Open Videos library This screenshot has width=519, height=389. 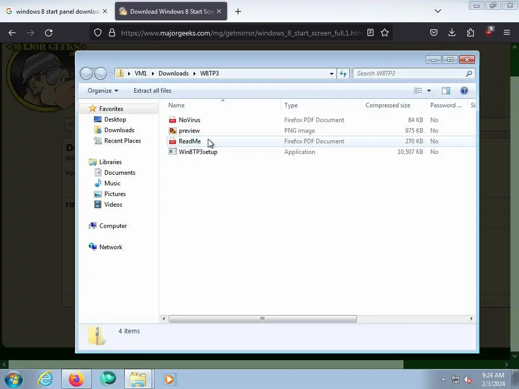113,205
